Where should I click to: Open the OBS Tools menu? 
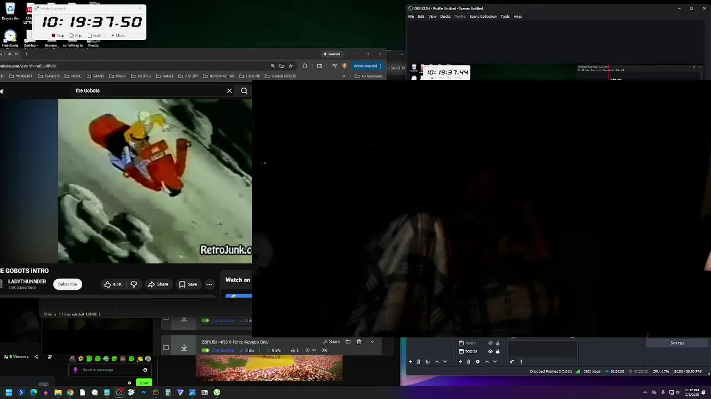pyautogui.click(x=505, y=17)
